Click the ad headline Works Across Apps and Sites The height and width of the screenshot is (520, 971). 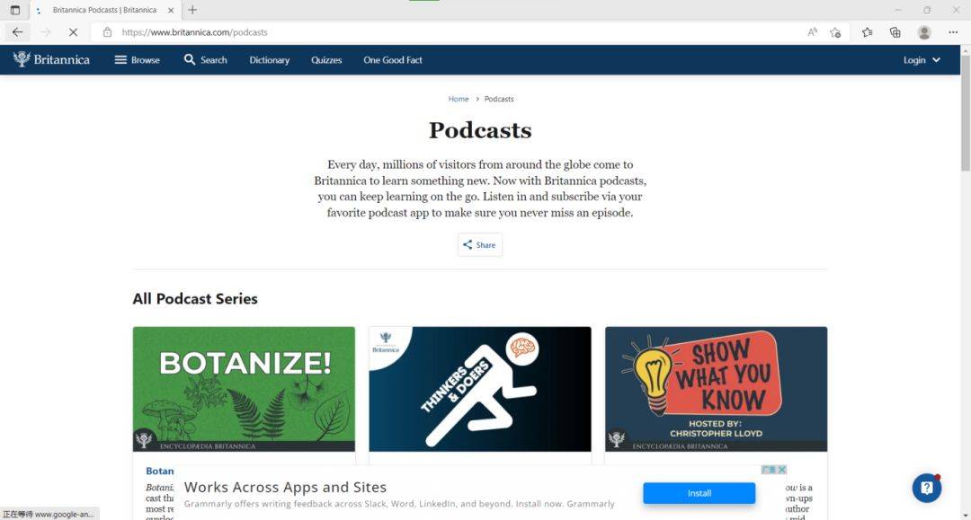click(x=286, y=488)
